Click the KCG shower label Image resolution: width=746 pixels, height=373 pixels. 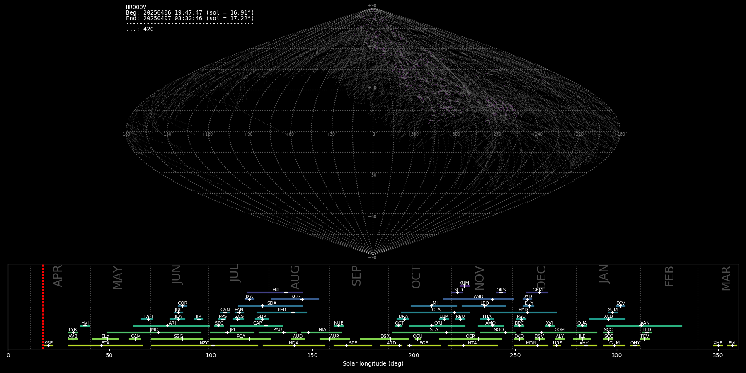tap(296, 297)
